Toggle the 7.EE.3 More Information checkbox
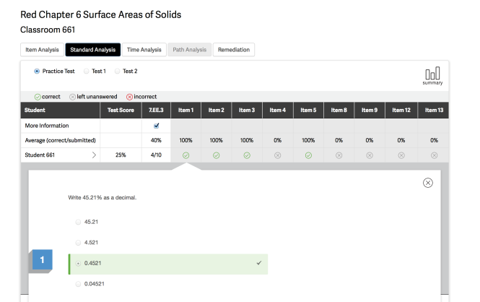Image resolution: width=480 pixels, height=302 pixels. pyautogui.click(x=156, y=126)
